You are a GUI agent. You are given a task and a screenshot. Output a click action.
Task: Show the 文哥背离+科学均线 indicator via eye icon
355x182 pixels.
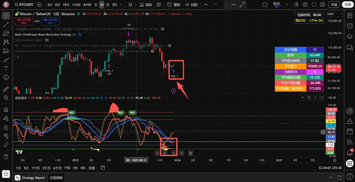(162, 29)
